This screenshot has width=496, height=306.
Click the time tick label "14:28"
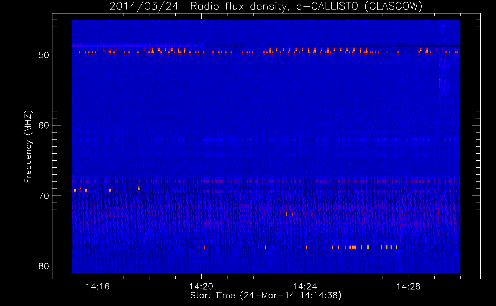[408, 287]
